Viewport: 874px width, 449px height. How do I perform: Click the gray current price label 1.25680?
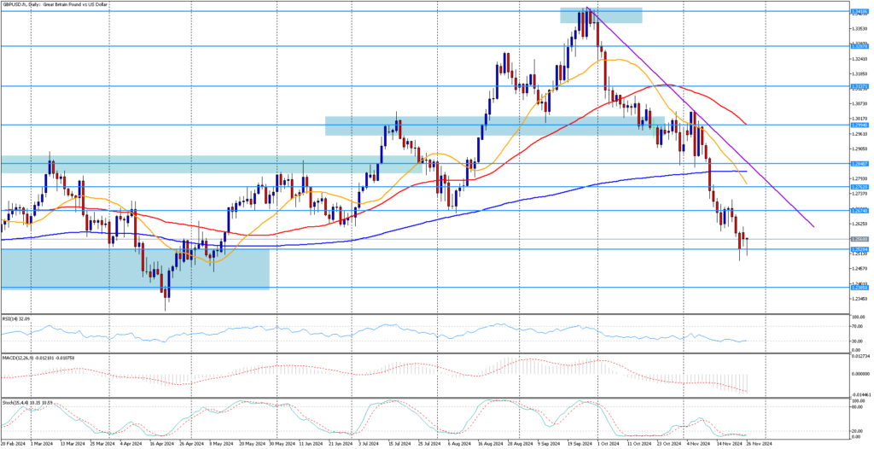coord(859,239)
